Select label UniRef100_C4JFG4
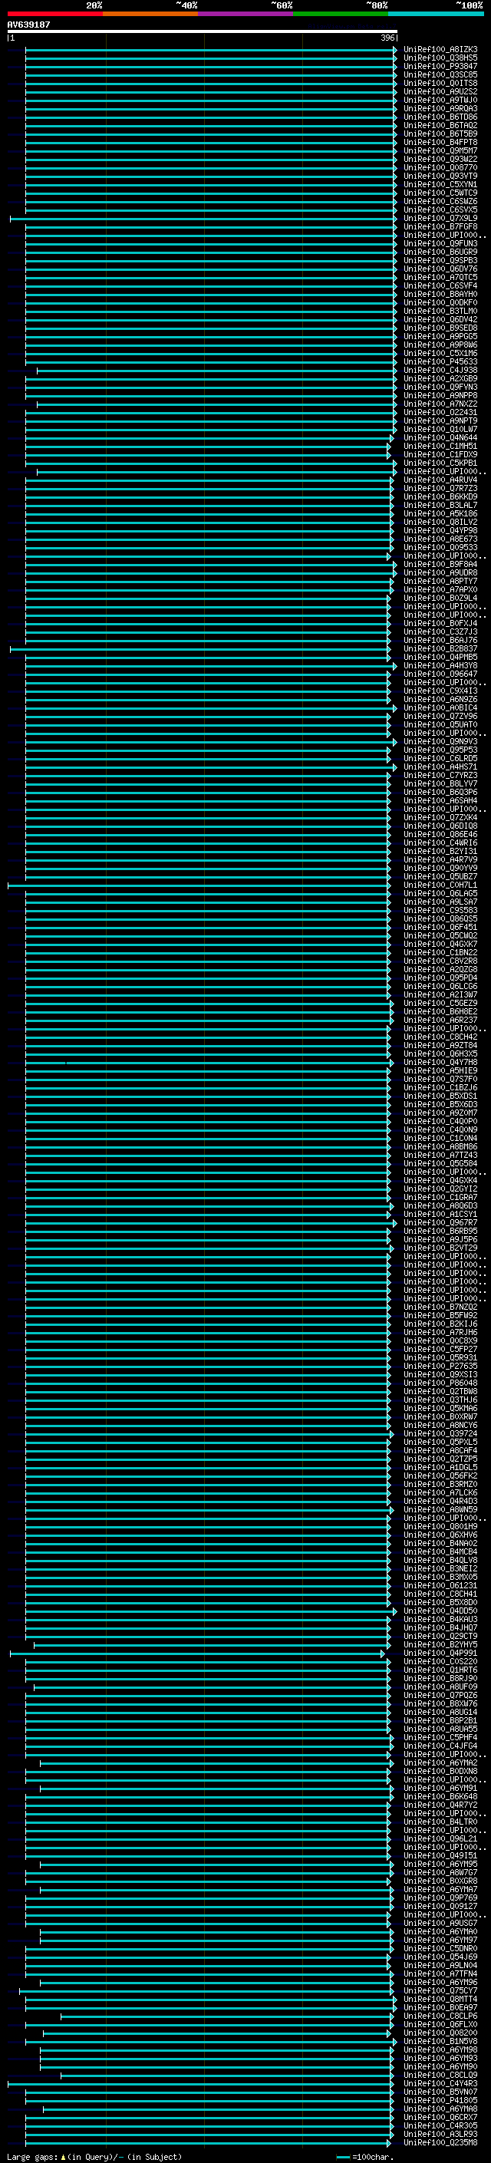The height and width of the screenshot is (2163, 491). 440,1746
